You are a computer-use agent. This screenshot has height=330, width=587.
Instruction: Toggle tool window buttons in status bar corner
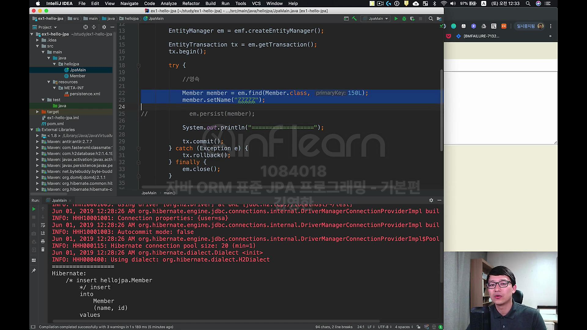tap(33, 327)
